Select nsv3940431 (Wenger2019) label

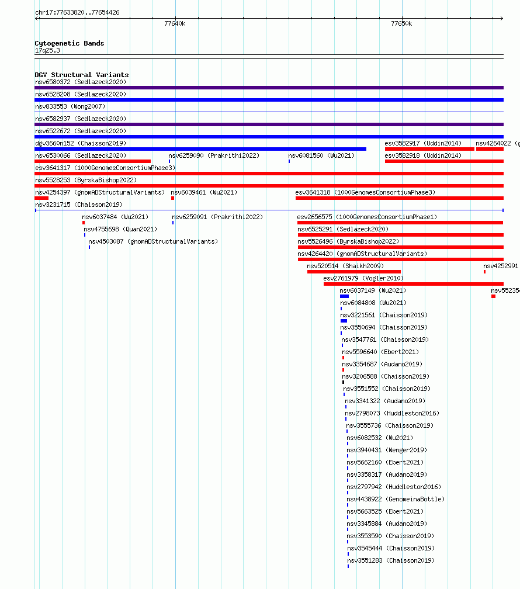(x=387, y=450)
